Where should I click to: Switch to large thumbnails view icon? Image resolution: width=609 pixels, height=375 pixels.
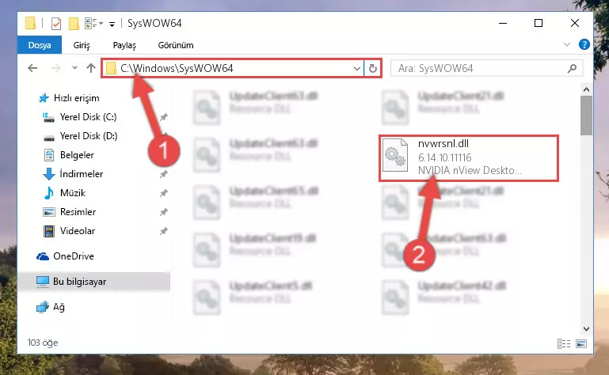[581, 343]
